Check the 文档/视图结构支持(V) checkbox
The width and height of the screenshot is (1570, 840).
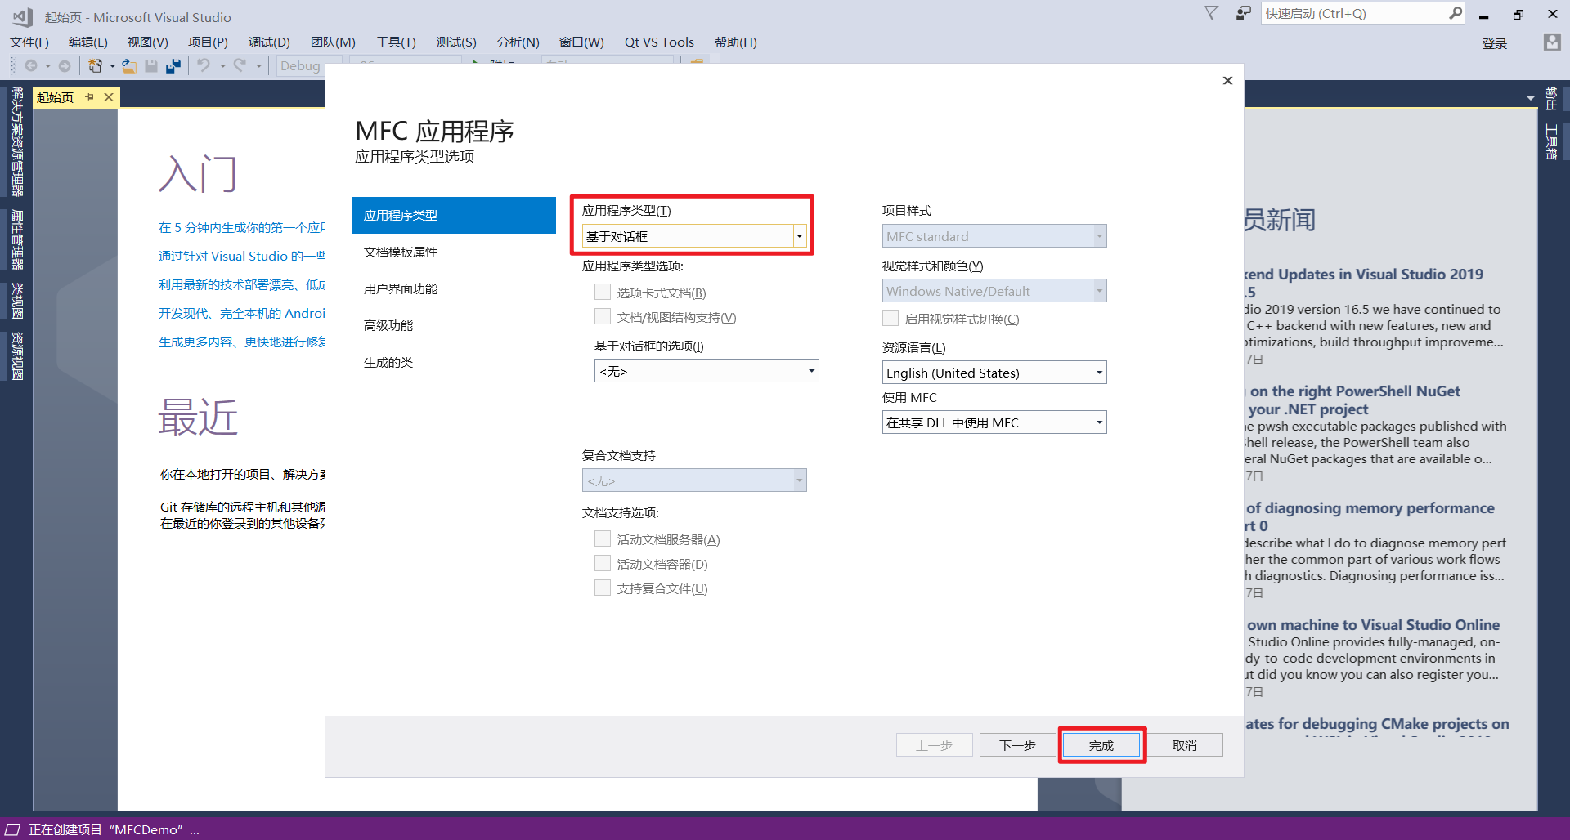point(603,316)
